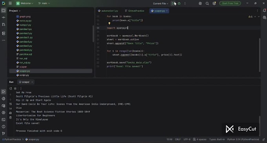The height and width of the screenshot is (143, 267).
Task: Expand the Project view selector dropdown
Action: tap(15, 11)
